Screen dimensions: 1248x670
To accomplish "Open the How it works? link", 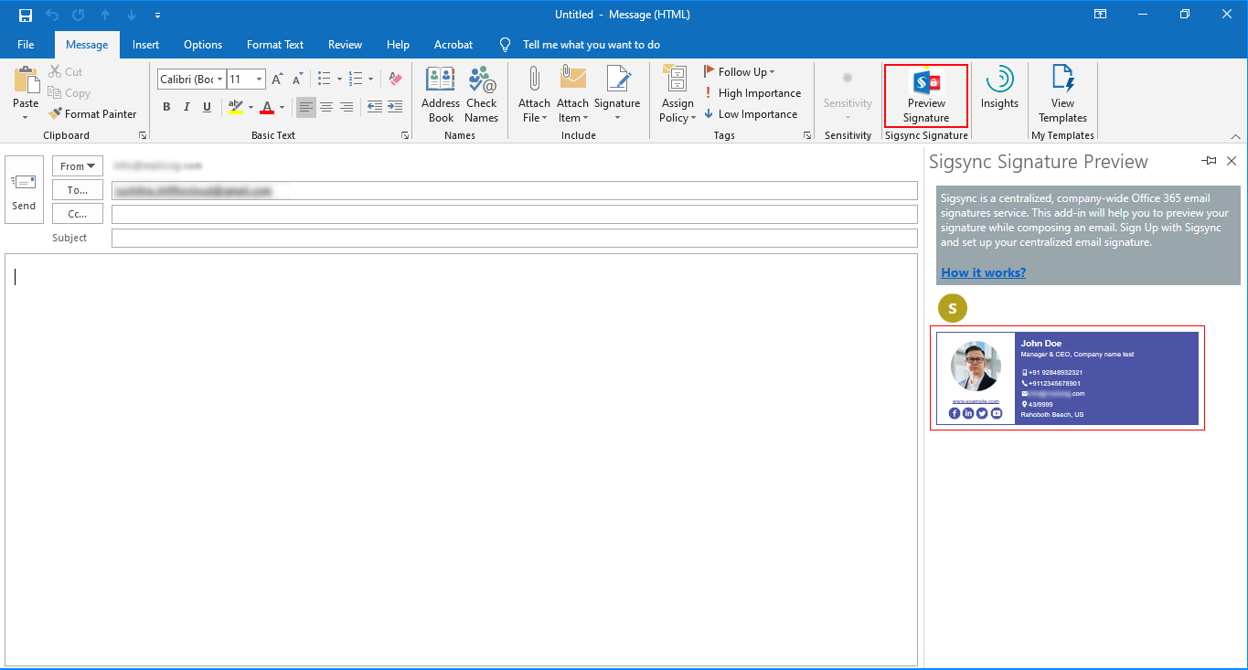I will (983, 272).
